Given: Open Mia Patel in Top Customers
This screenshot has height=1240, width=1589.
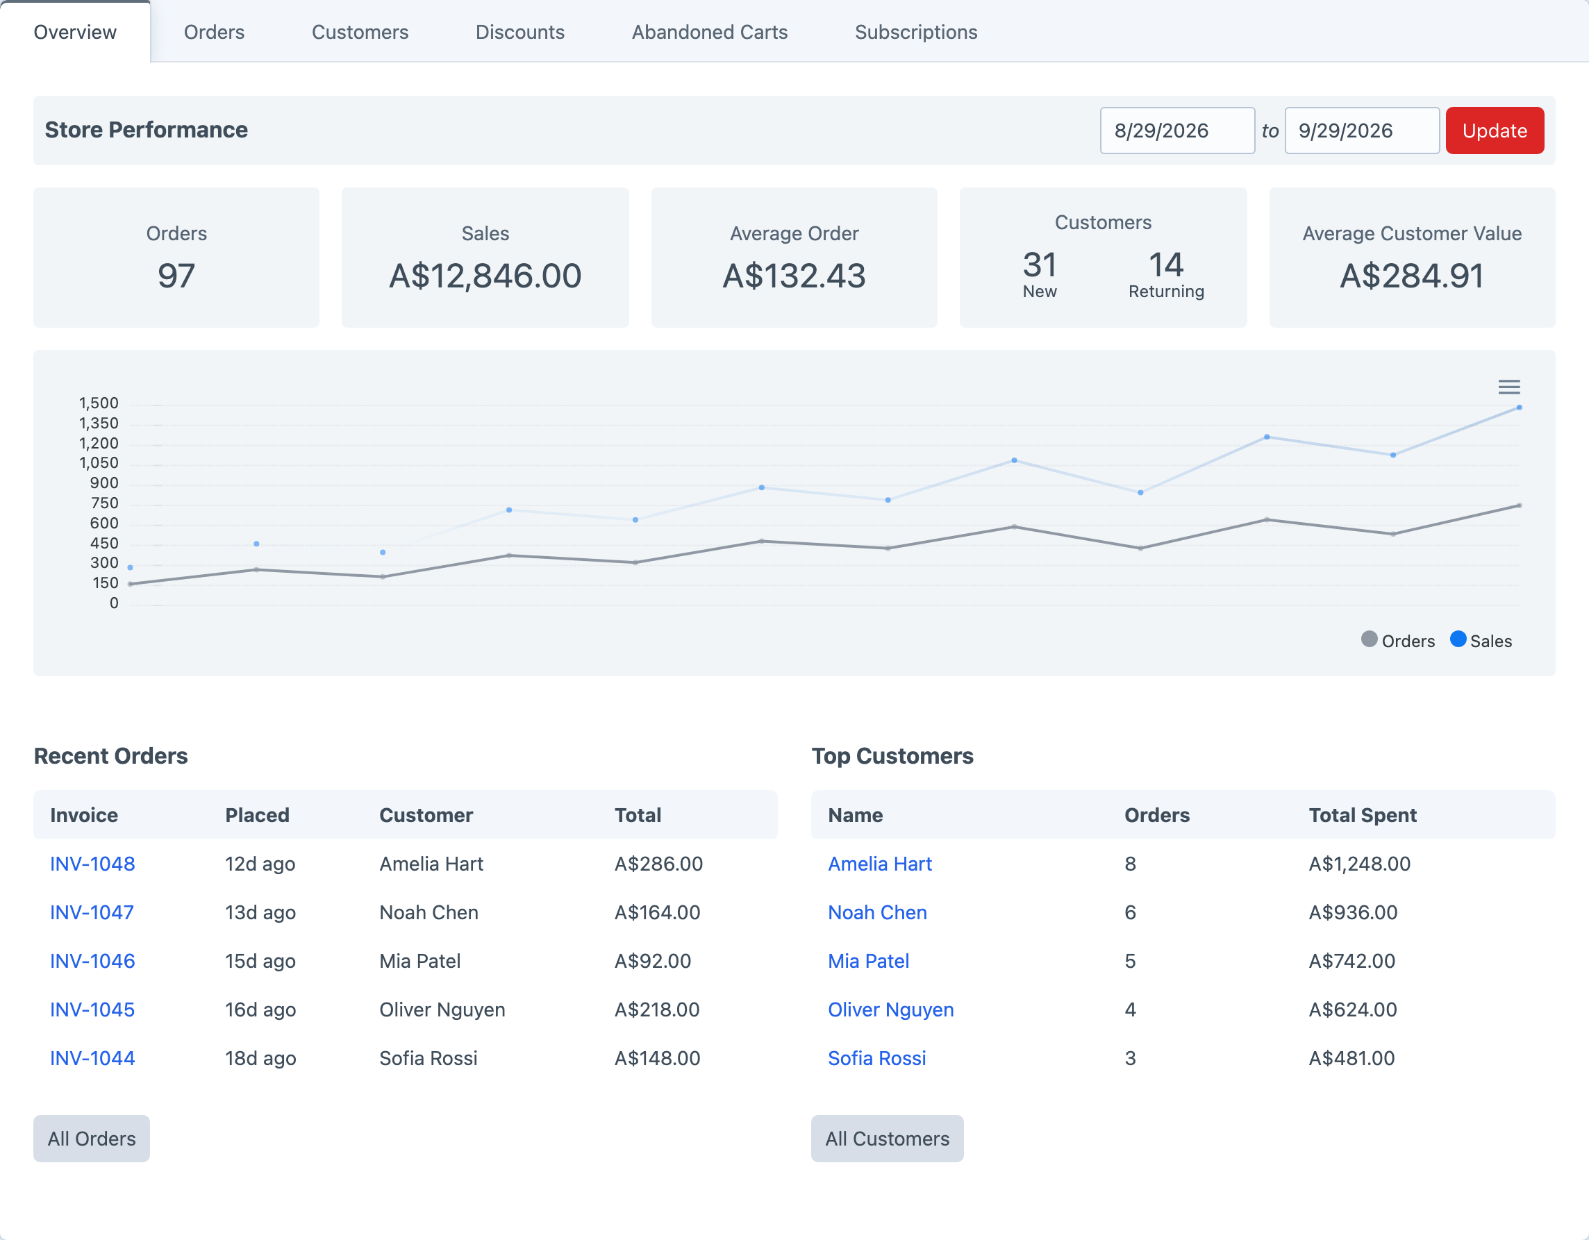Looking at the screenshot, I should (869, 961).
